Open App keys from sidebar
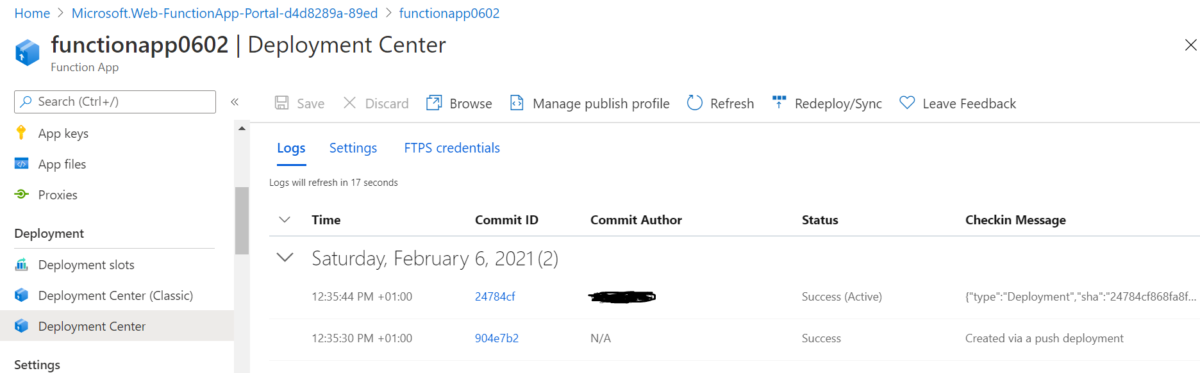This screenshot has width=1200, height=373. 63,133
